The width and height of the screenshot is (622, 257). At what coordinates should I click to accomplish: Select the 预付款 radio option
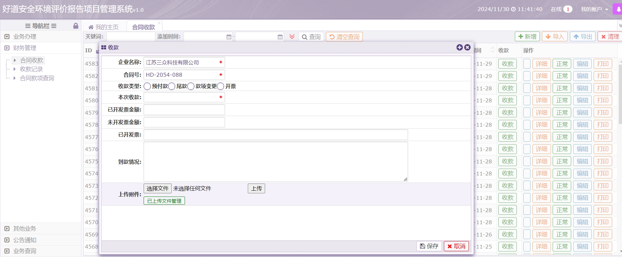[147, 86]
